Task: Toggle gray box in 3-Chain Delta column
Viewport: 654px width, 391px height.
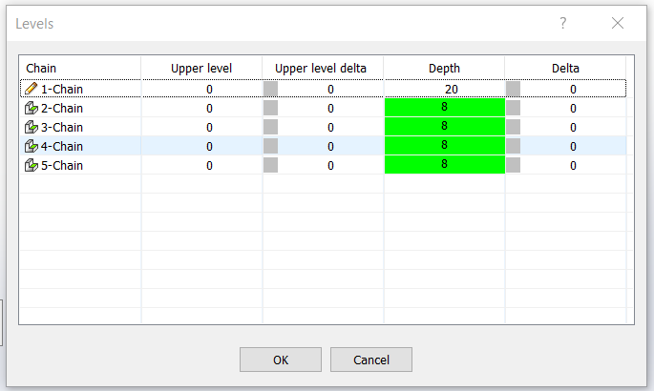Action: (514, 127)
